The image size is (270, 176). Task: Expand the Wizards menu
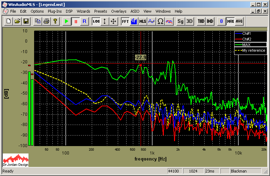(83, 11)
